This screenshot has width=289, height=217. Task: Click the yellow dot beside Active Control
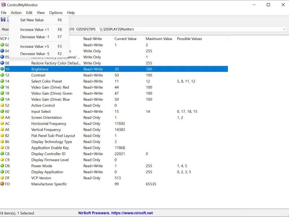(x=2, y=106)
